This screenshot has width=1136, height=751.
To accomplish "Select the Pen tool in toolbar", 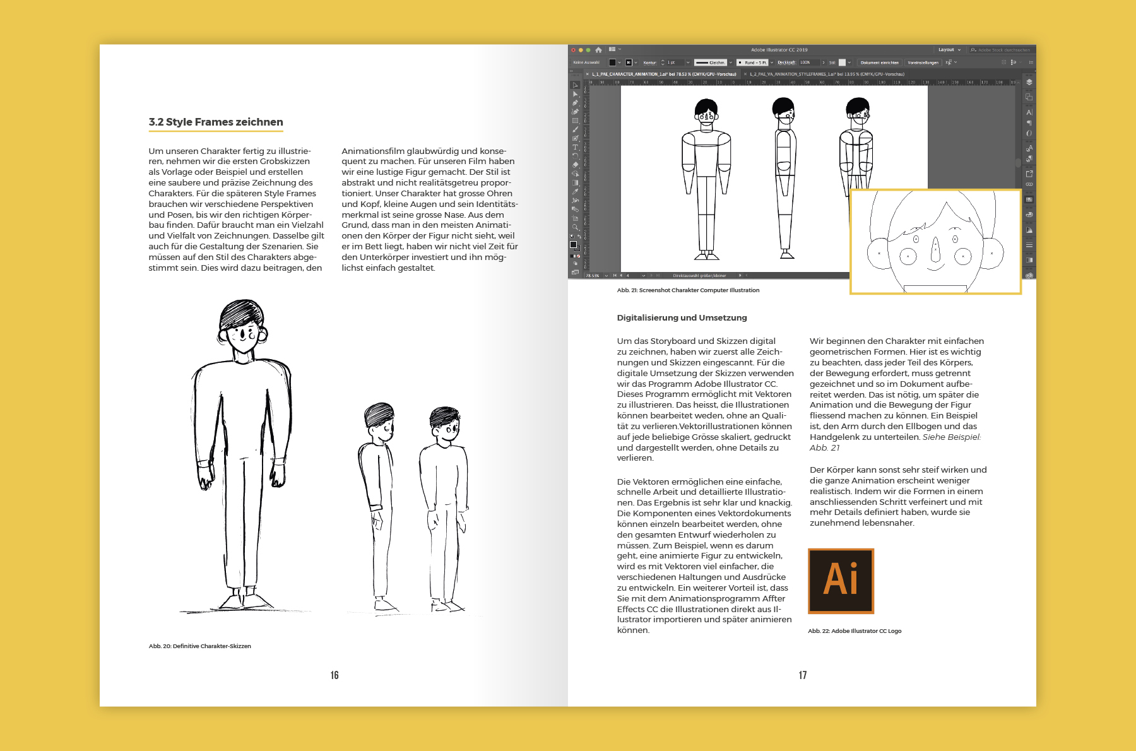I will pyautogui.click(x=575, y=103).
